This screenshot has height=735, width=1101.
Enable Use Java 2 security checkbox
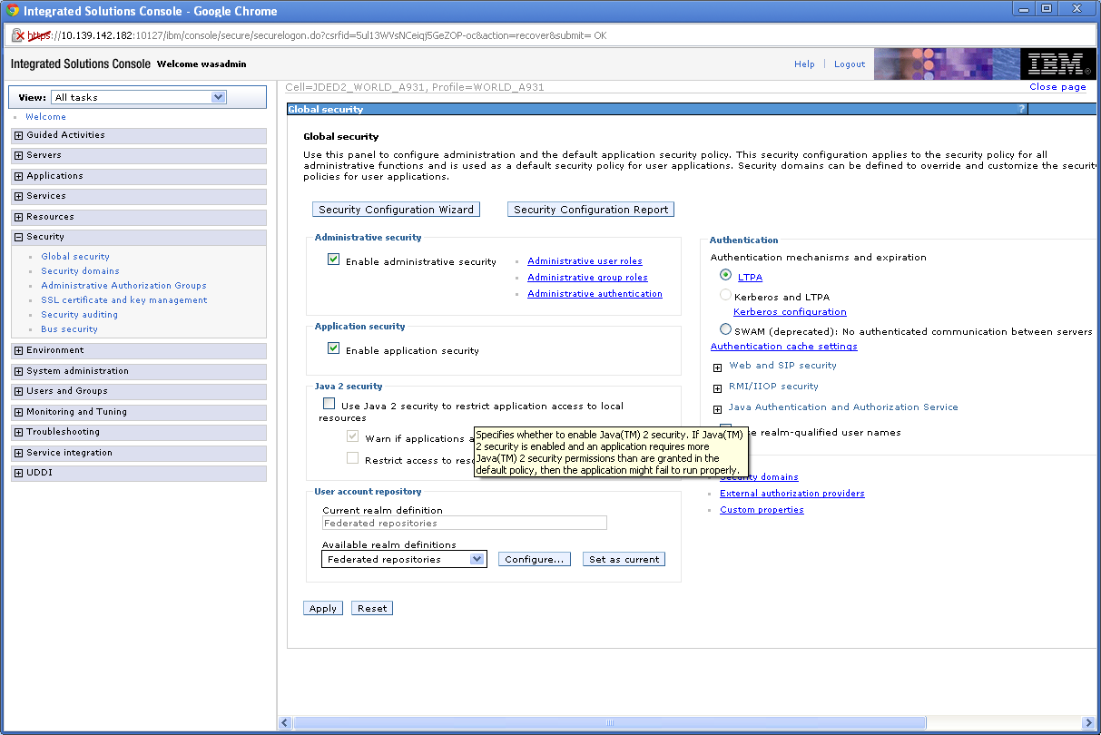(329, 404)
